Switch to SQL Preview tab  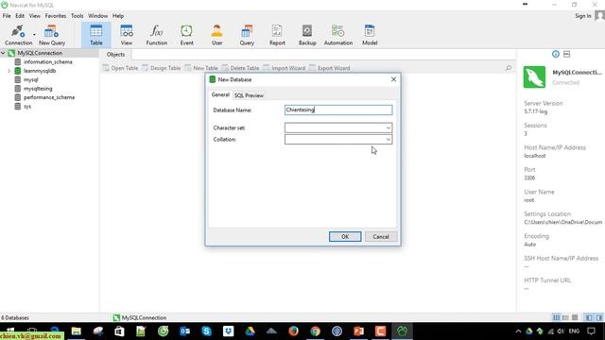249,95
